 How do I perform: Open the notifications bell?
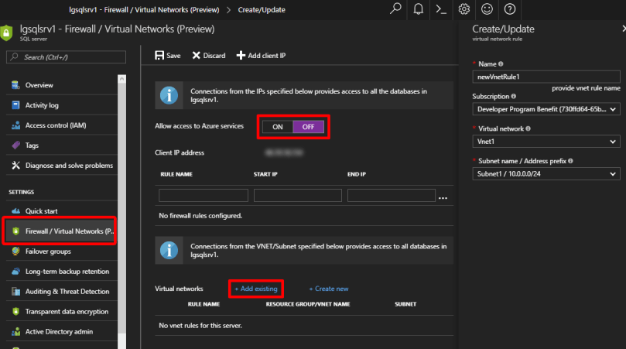tap(419, 9)
